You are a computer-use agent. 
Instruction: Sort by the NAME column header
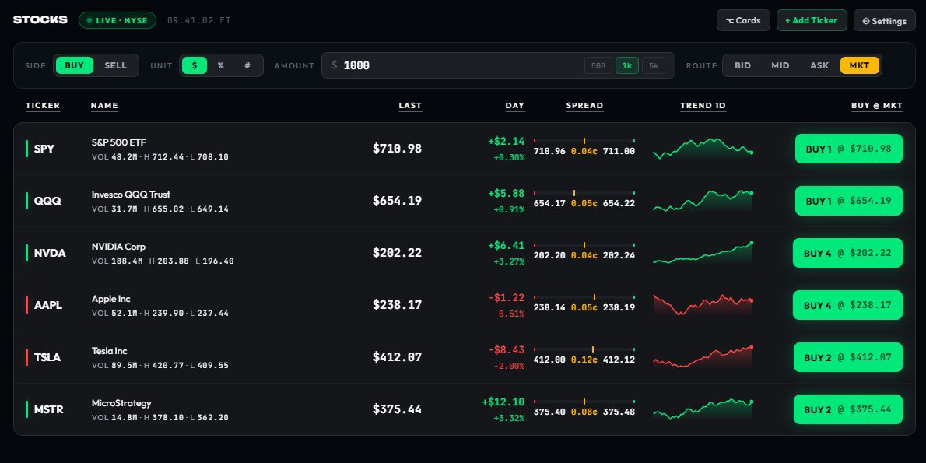[x=104, y=106]
